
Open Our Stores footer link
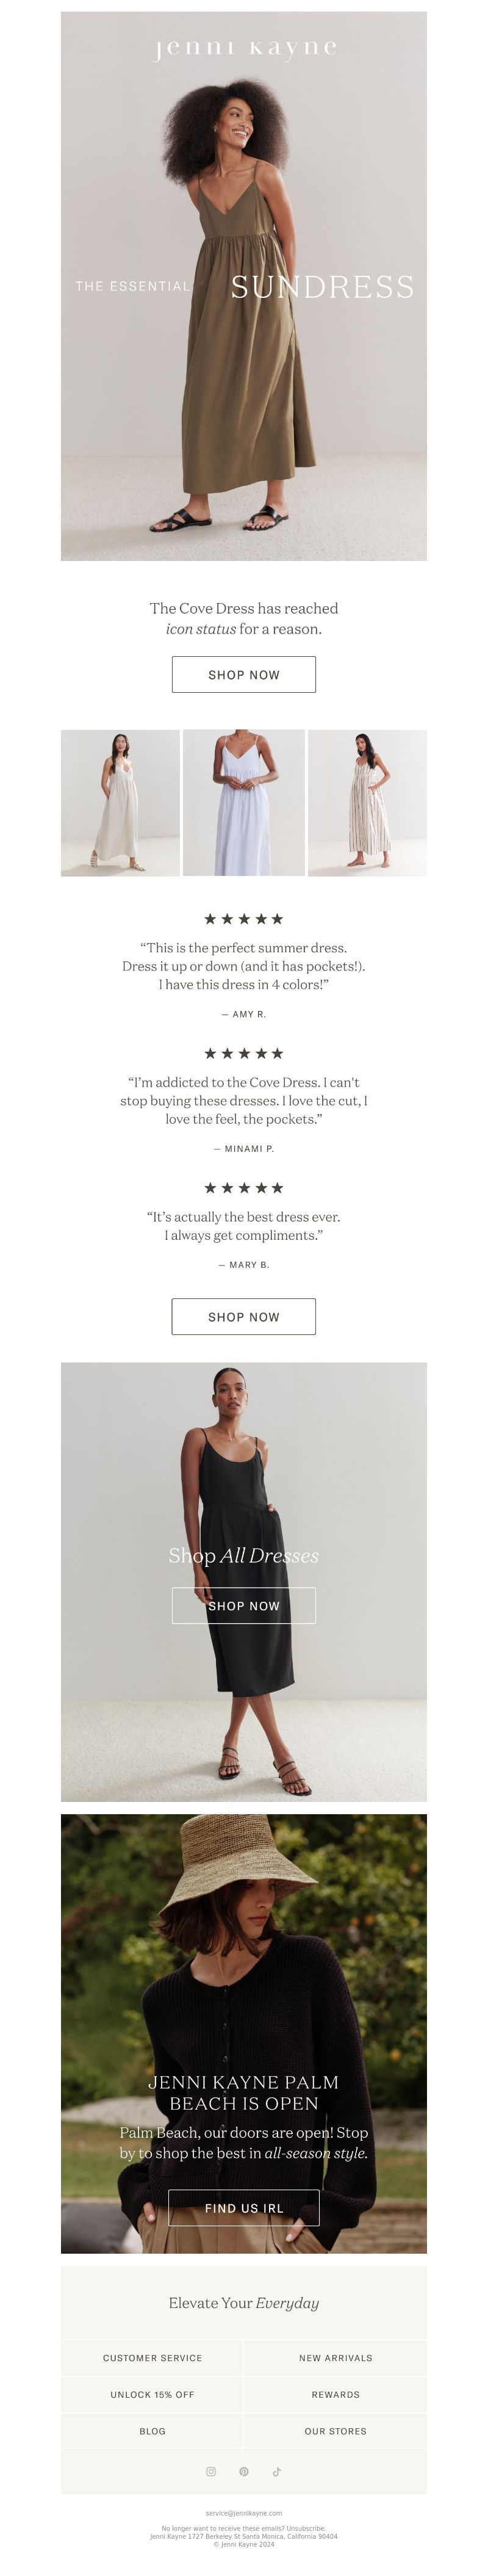click(335, 2430)
